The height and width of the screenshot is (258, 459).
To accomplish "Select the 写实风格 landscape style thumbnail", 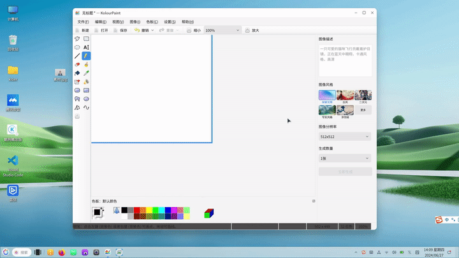I will click(x=327, y=110).
